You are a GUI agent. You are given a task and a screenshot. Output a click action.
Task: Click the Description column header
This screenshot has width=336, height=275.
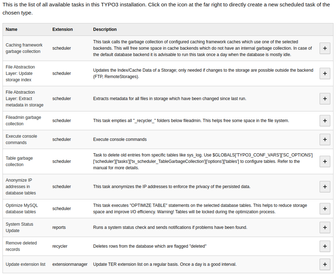point(105,29)
